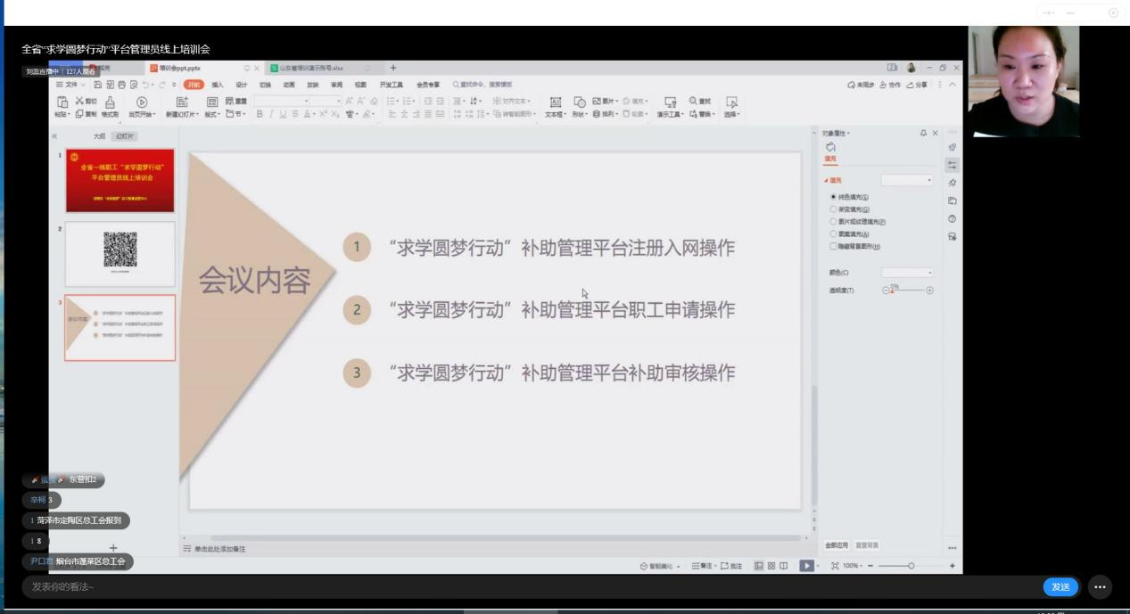Open the 颜色 color dropdown
1130x614 pixels.
coord(907,273)
